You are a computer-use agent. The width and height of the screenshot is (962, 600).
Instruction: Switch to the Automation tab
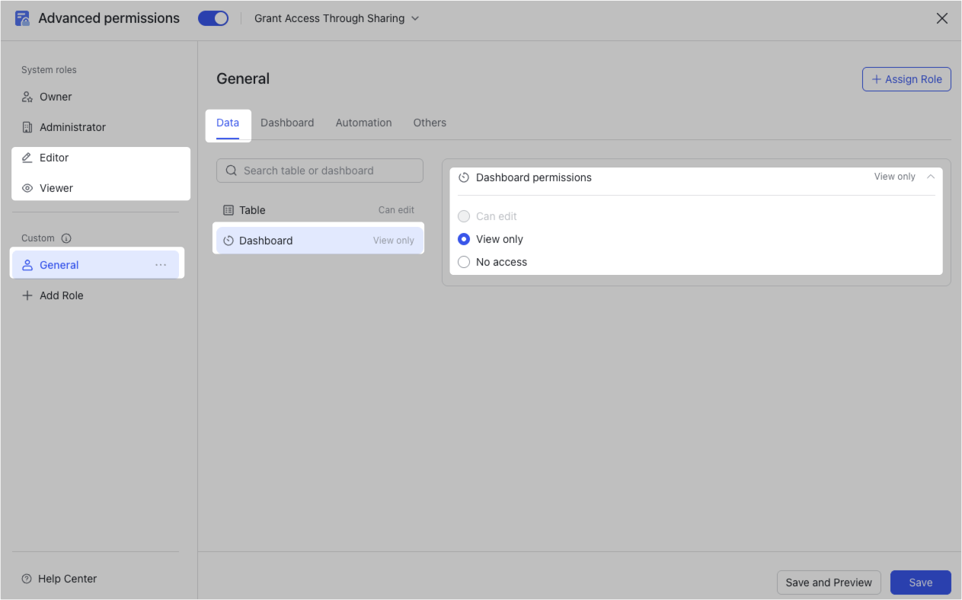363,123
